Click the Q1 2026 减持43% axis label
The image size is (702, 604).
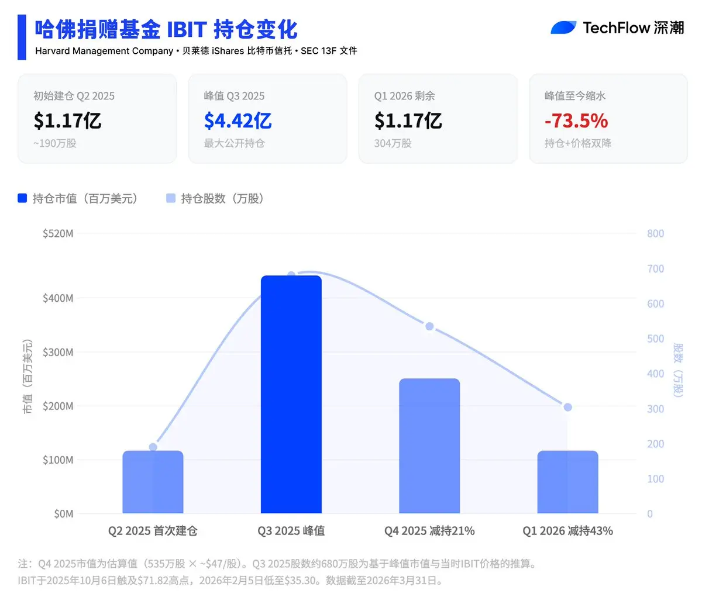[567, 531]
